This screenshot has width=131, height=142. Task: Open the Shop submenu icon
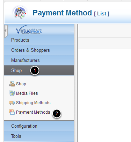(12, 84)
